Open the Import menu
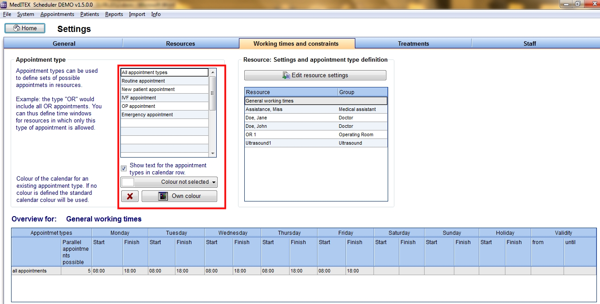The width and height of the screenshot is (600, 304). click(x=137, y=14)
